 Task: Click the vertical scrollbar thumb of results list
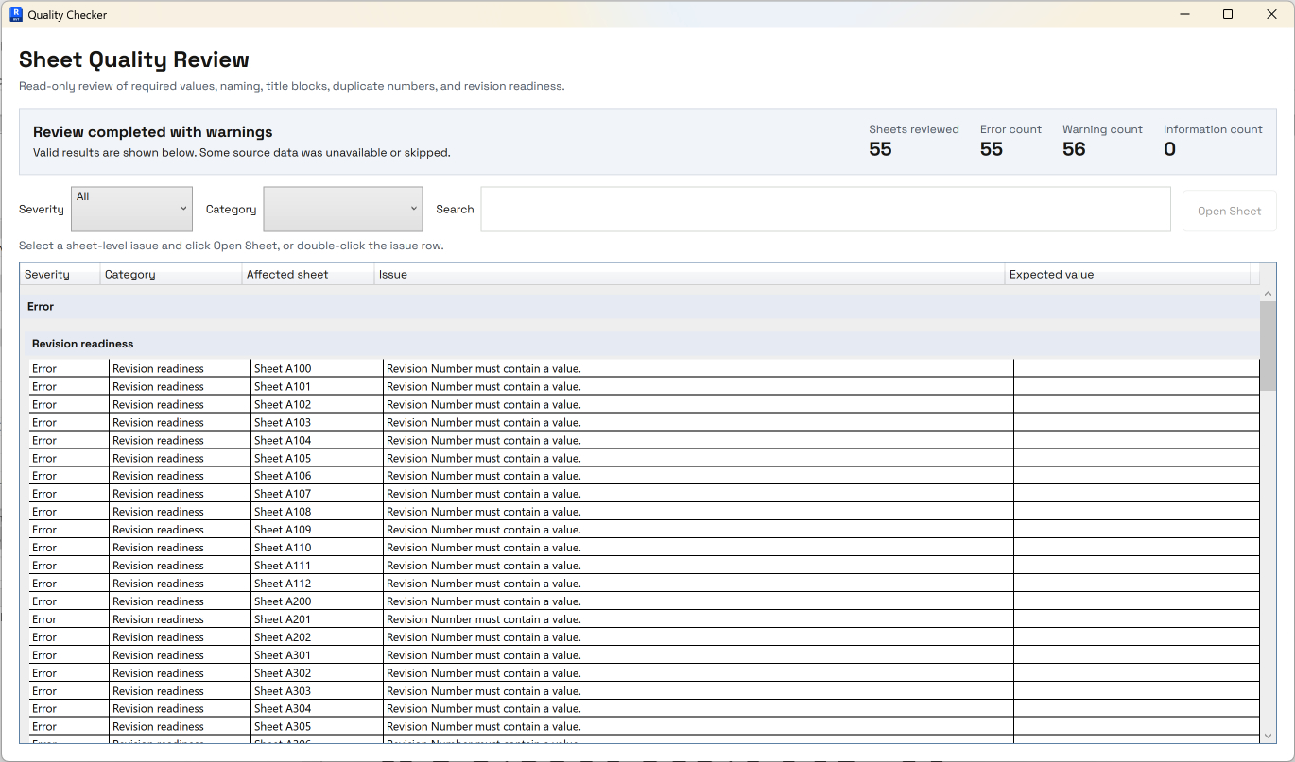pos(1268,346)
